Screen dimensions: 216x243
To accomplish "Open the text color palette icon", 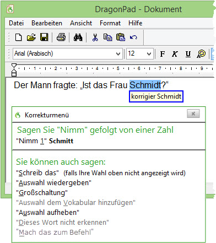I will point(201,54).
